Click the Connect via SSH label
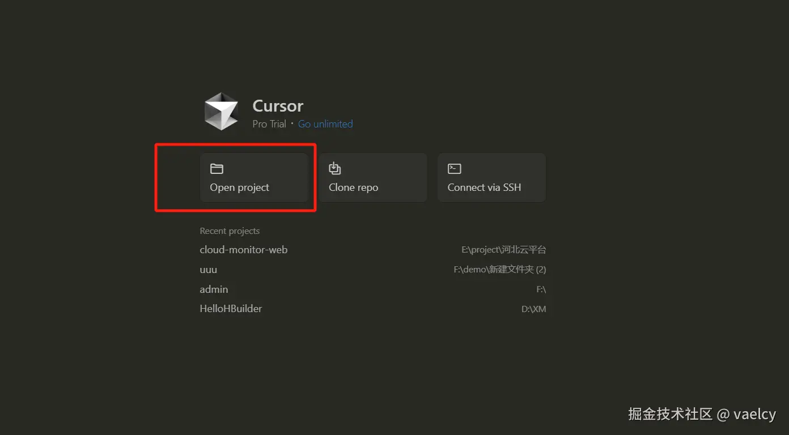789x435 pixels. [484, 187]
